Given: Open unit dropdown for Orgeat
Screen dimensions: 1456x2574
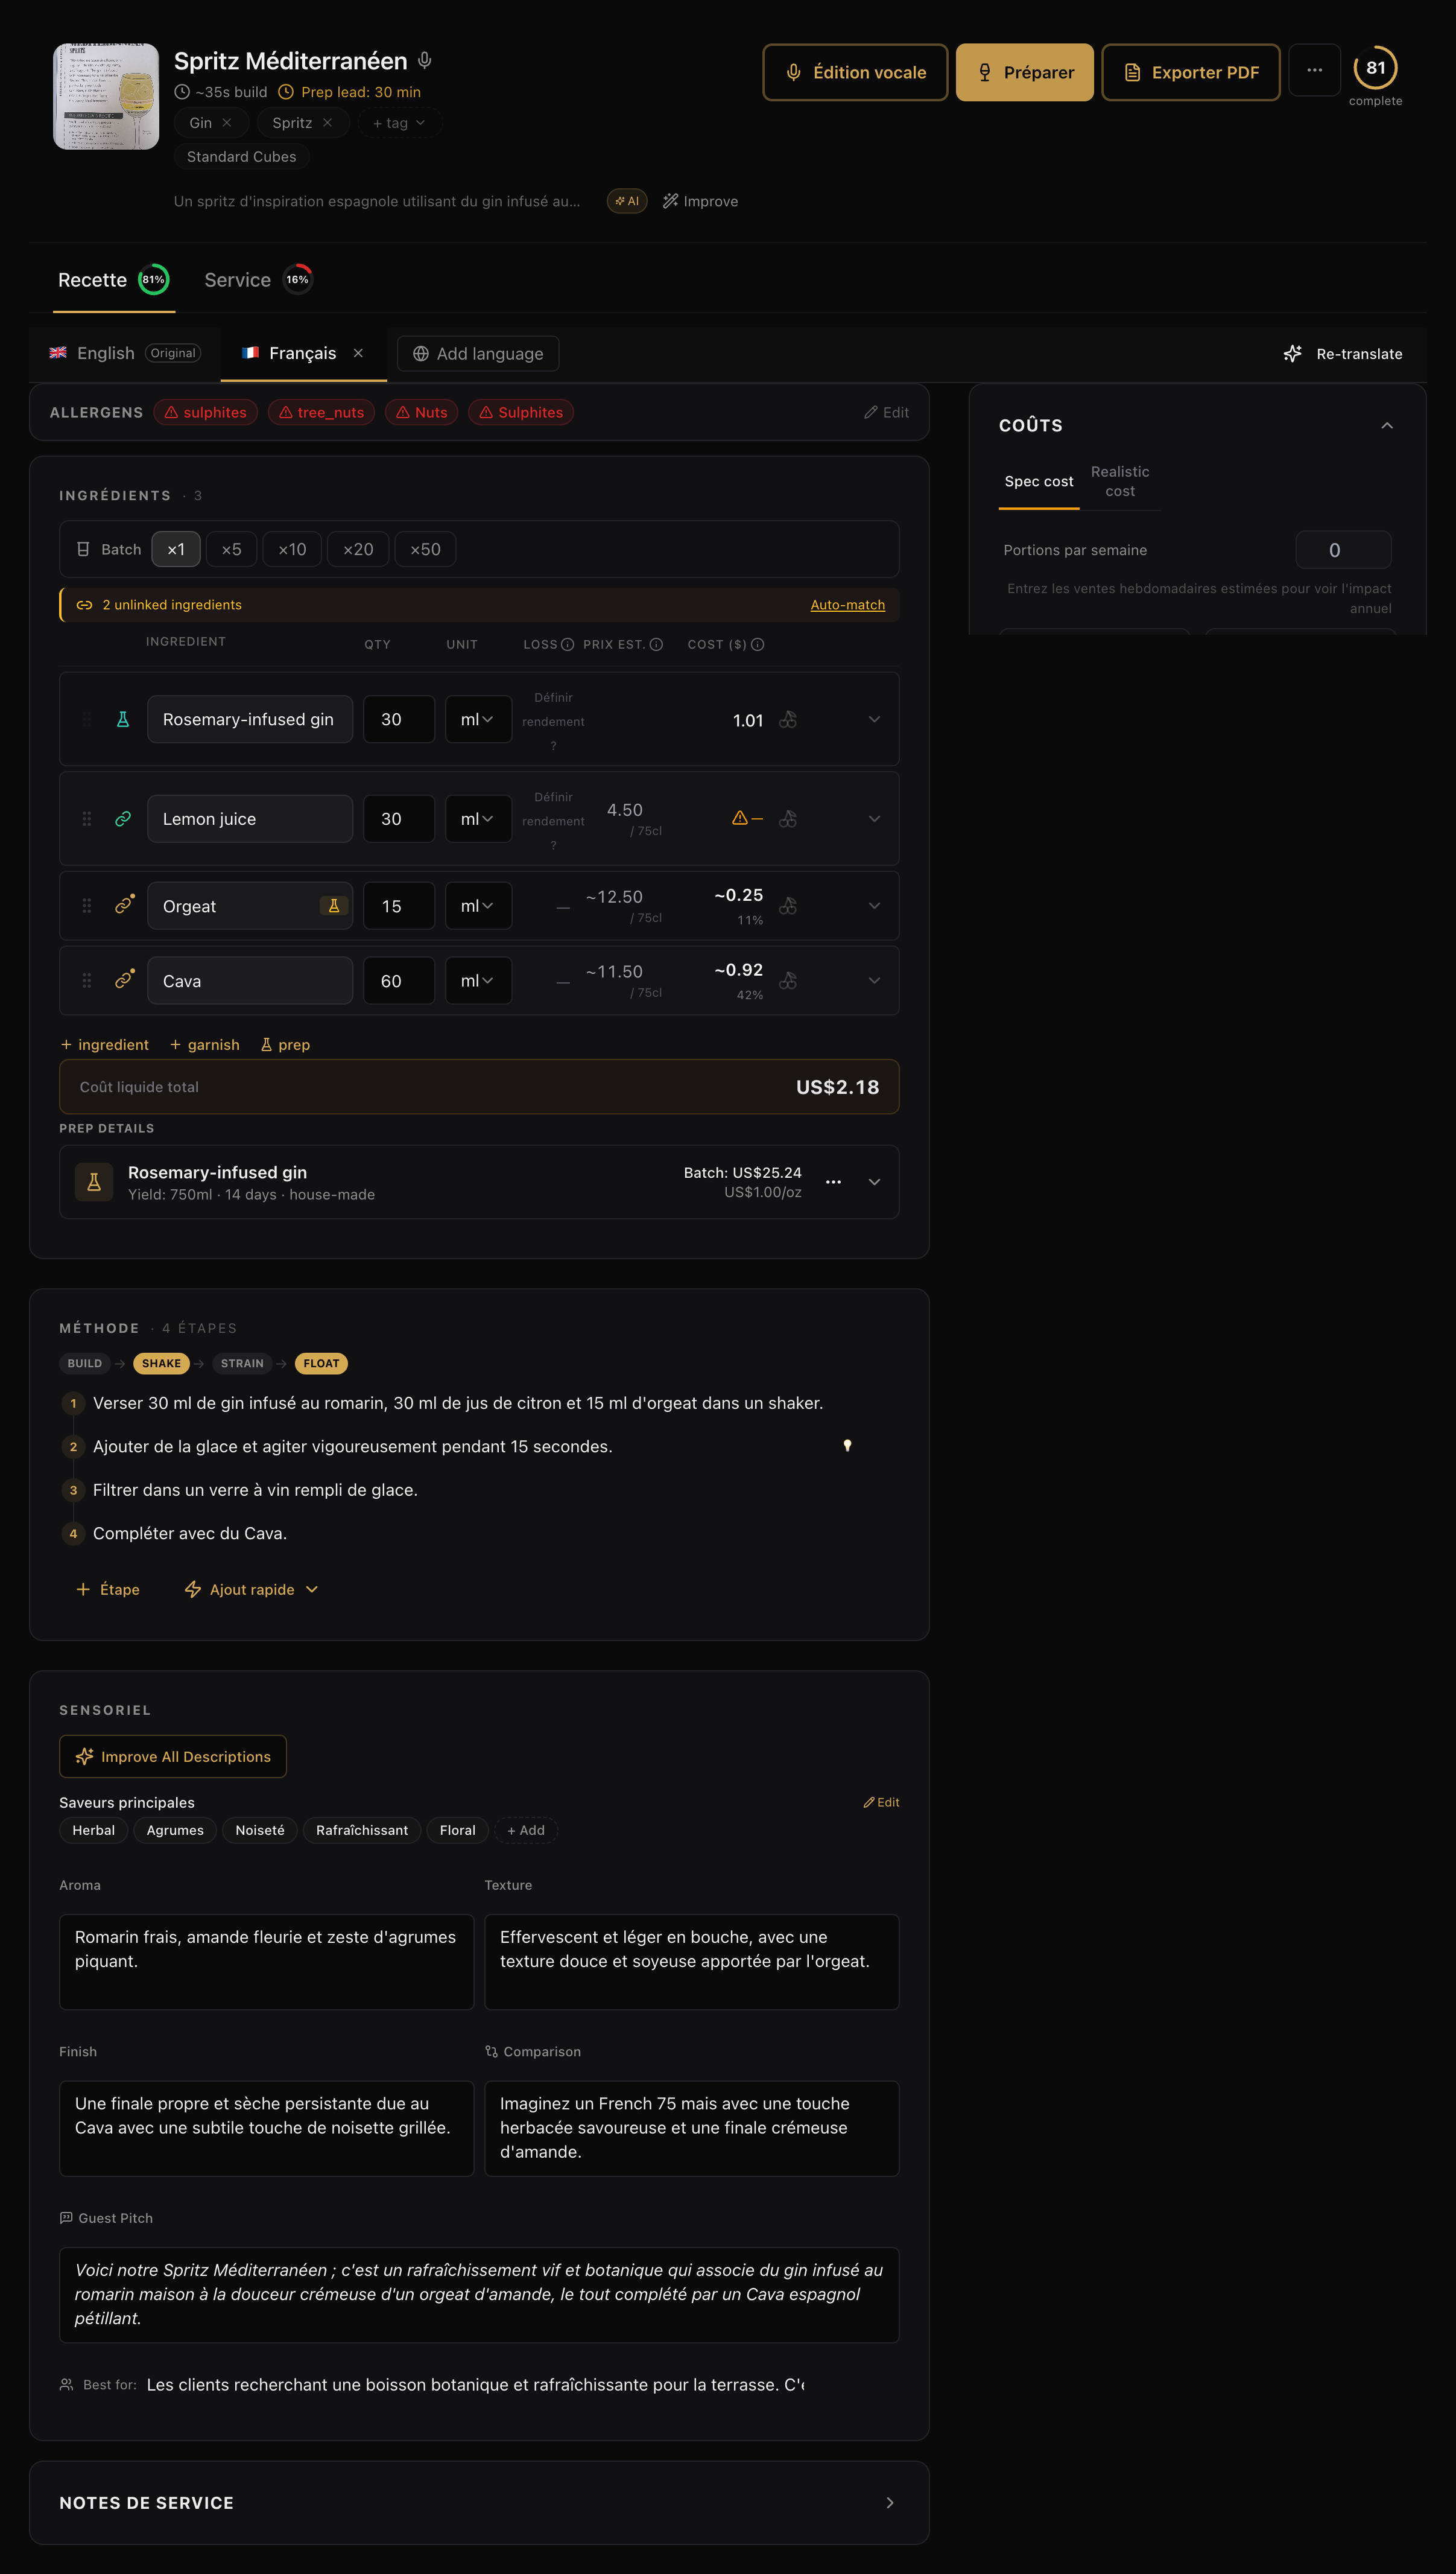Looking at the screenshot, I should pos(478,905).
